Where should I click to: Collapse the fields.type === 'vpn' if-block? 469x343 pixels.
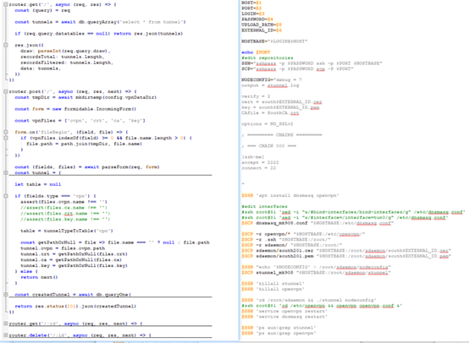tap(6, 196)
